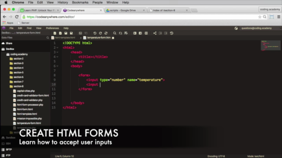Click the Redo toolbar icon
This screenshot has width=282, height=158.
100,33
